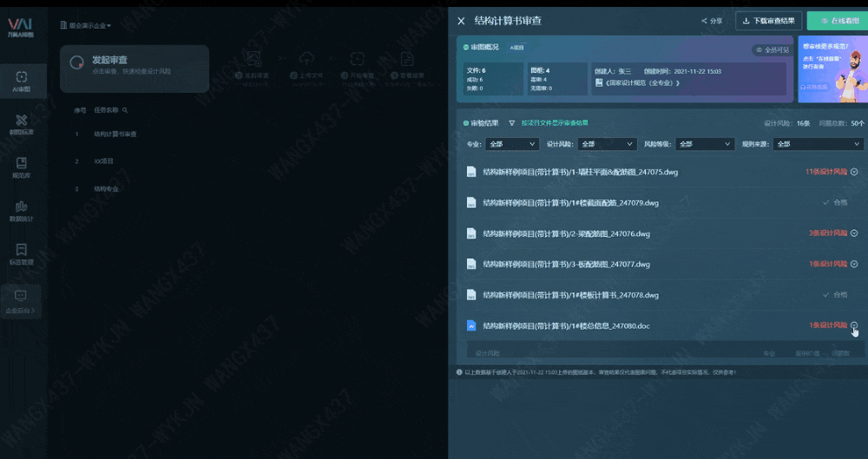Viewport: 868px width, 459px height.
Task: Click the 下载审查结果 button
Action: 768,21
